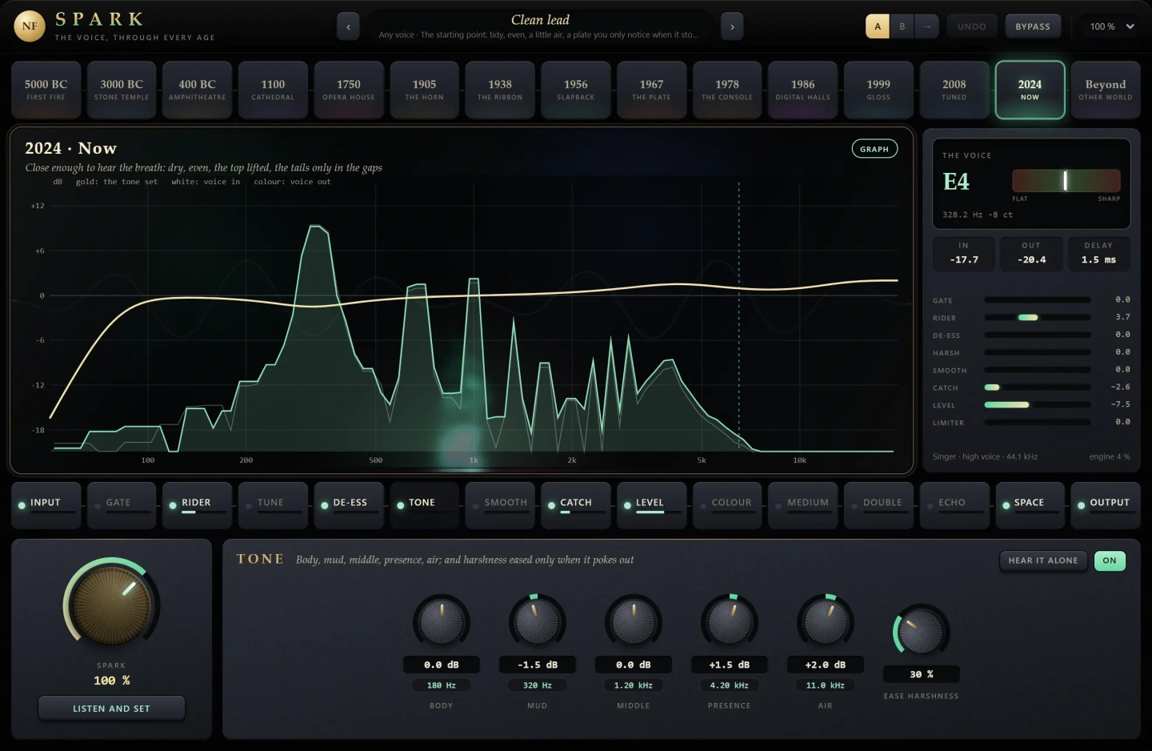Copy A to B with the arrow button
Screen dimensions: 1152x751
pos(927,26)
